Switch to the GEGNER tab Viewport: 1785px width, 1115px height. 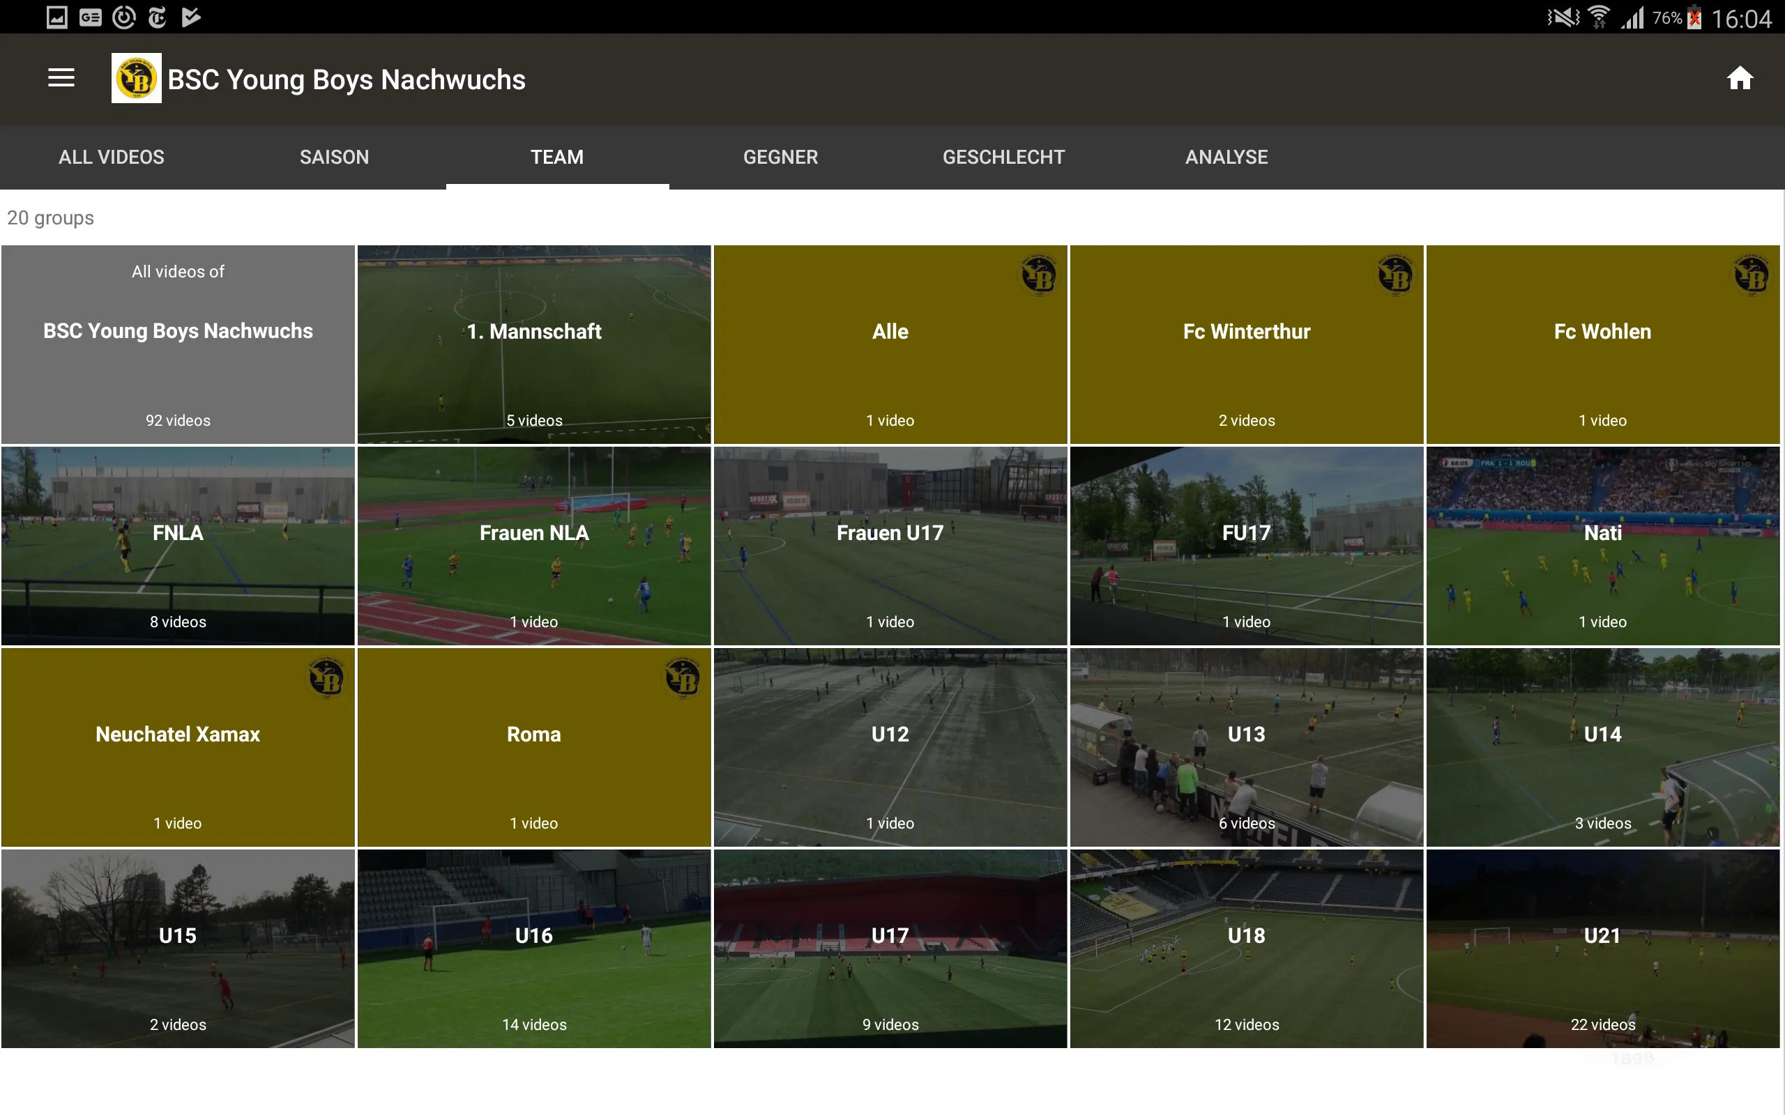780,157
